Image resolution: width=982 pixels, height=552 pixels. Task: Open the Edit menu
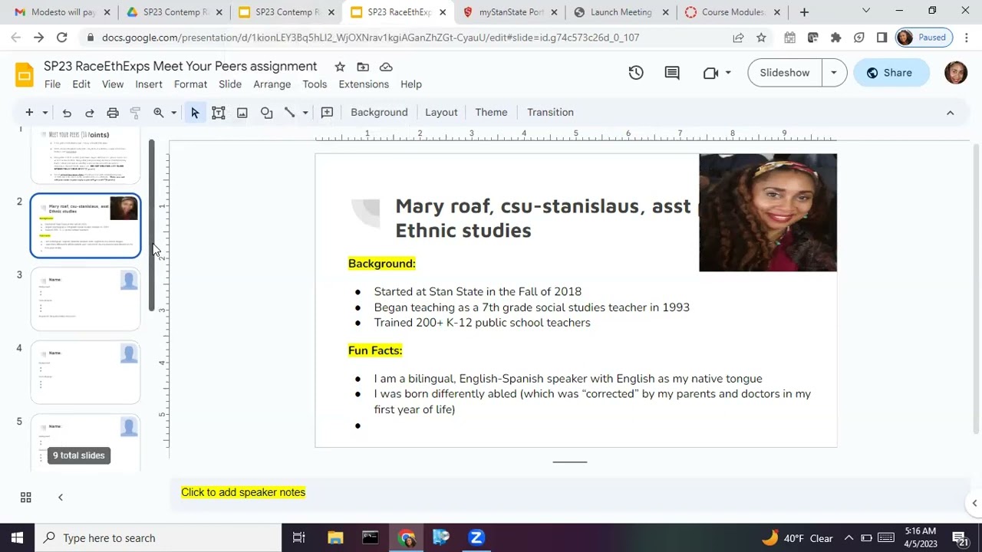(x=81, y=84)
